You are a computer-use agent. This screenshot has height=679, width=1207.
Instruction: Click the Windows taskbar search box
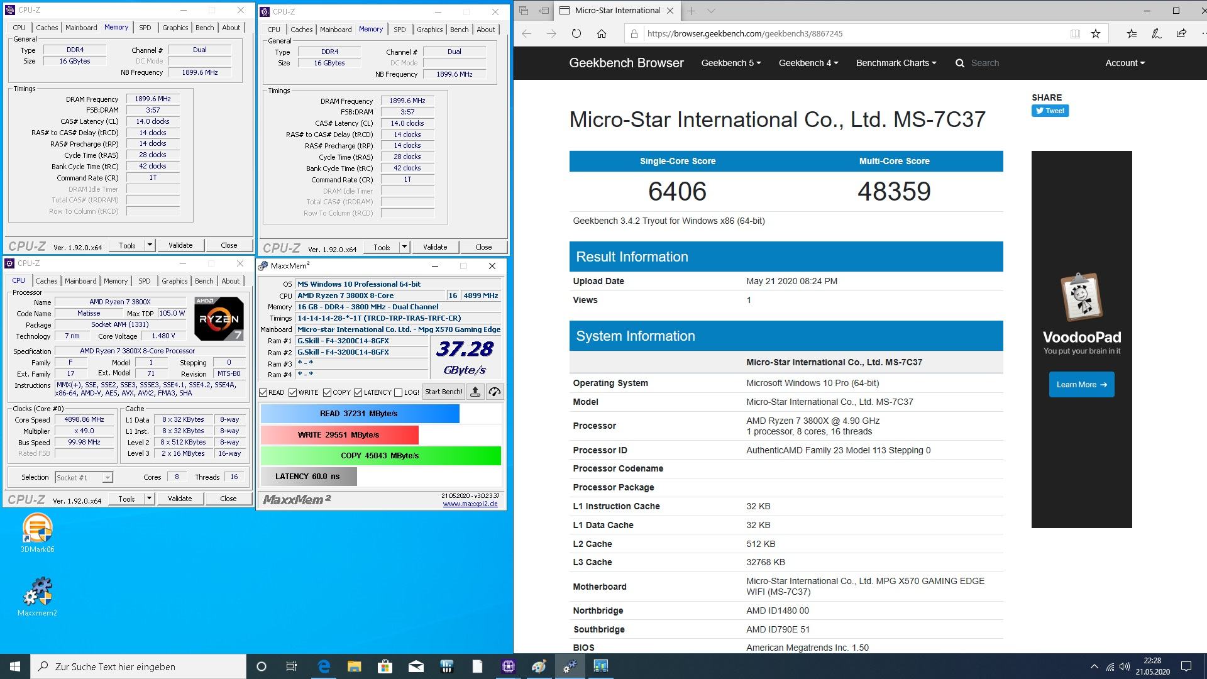point(138,666)
